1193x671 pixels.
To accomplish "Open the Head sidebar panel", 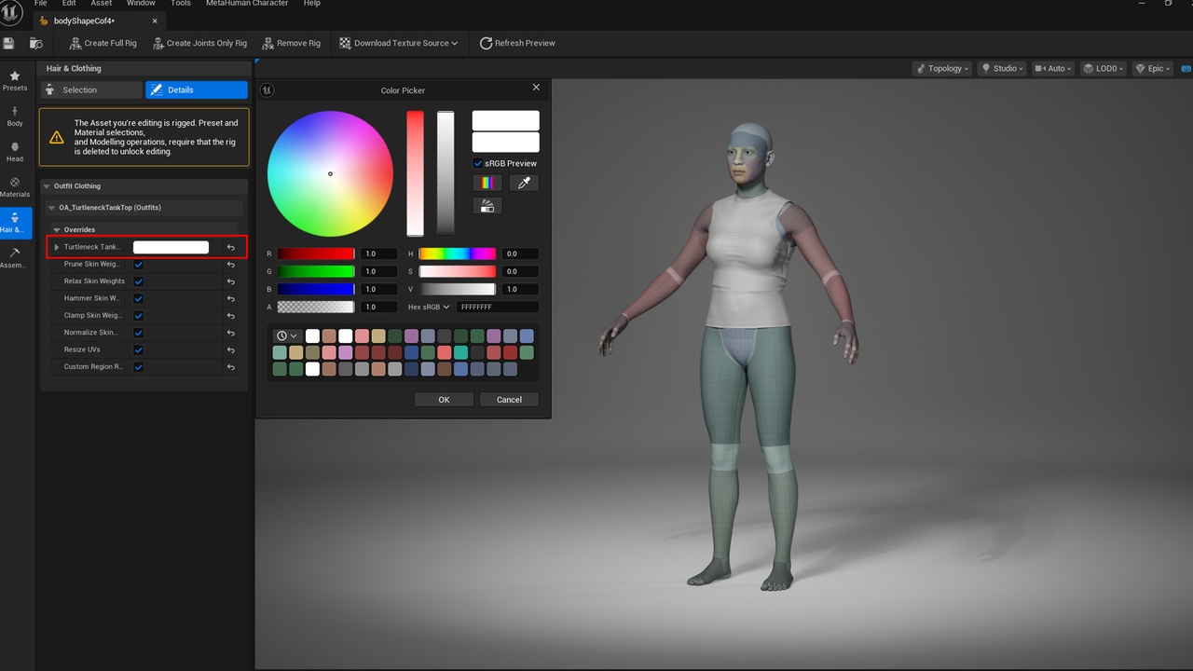I will (x=15, y=152).
